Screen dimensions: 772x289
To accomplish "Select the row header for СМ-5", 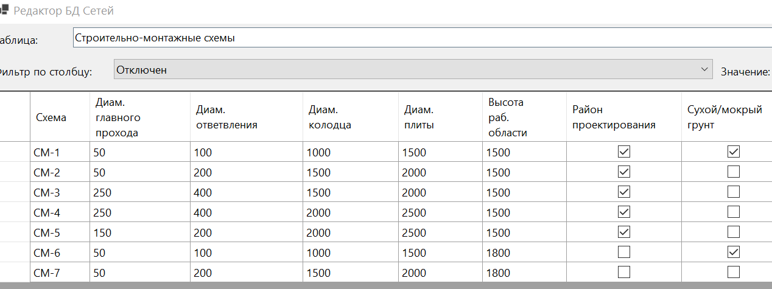I will click(15, 232).
